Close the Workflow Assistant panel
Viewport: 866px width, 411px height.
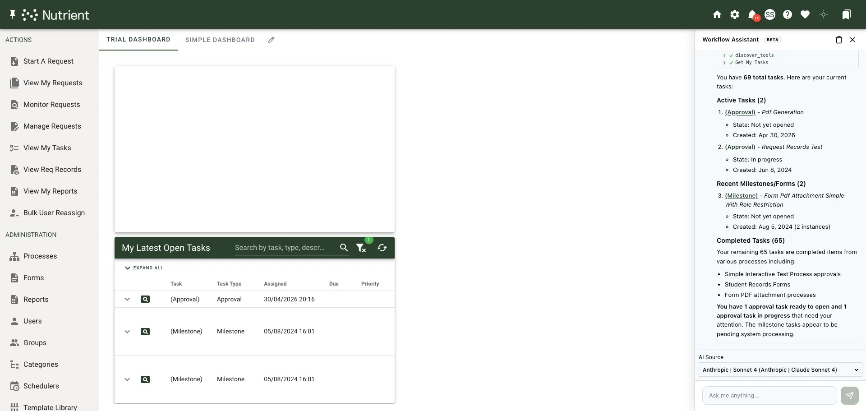852,40
